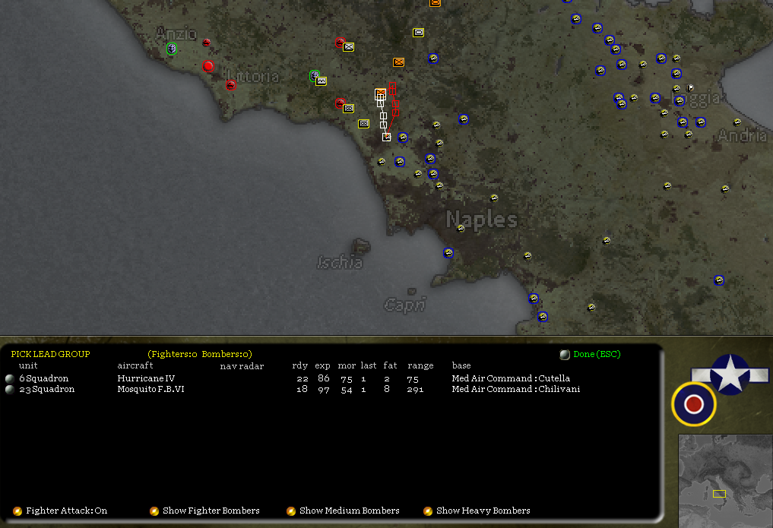Click blue-circled airfield beside white-boxed airfield
This screenshot has height=528, width=773.
click(403, 137)
